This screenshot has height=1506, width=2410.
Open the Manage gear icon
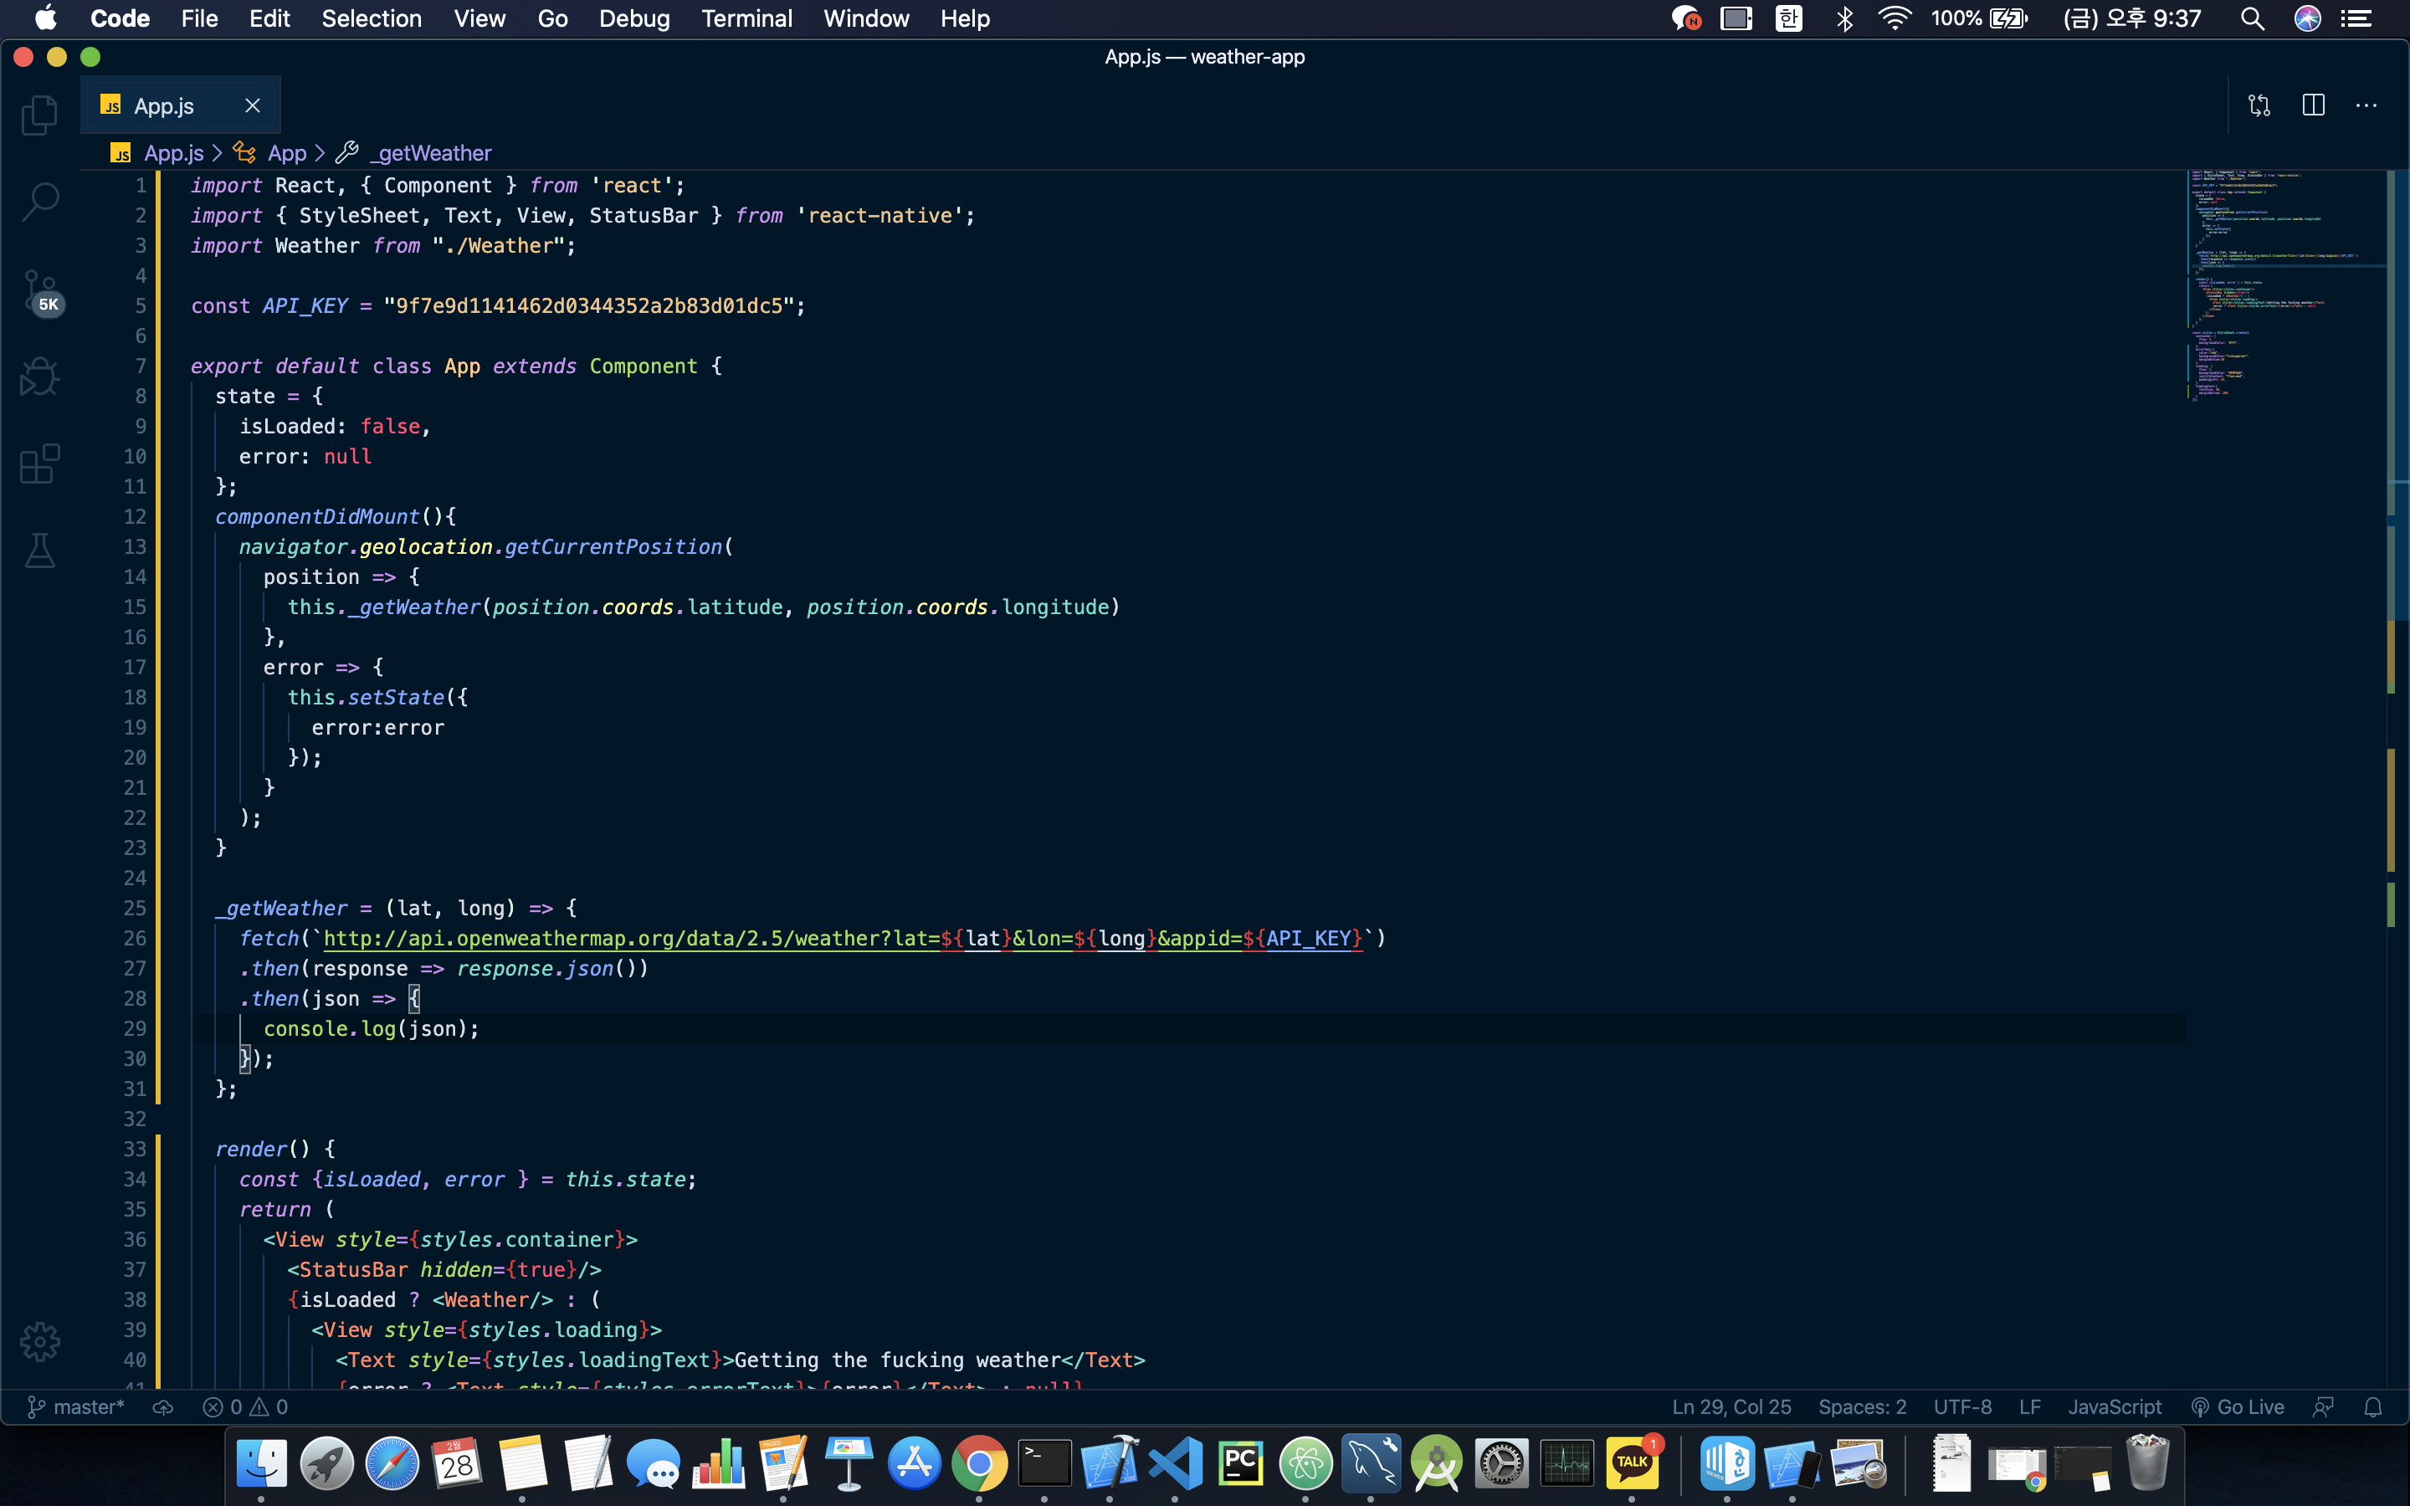[x=40, y=1342]
